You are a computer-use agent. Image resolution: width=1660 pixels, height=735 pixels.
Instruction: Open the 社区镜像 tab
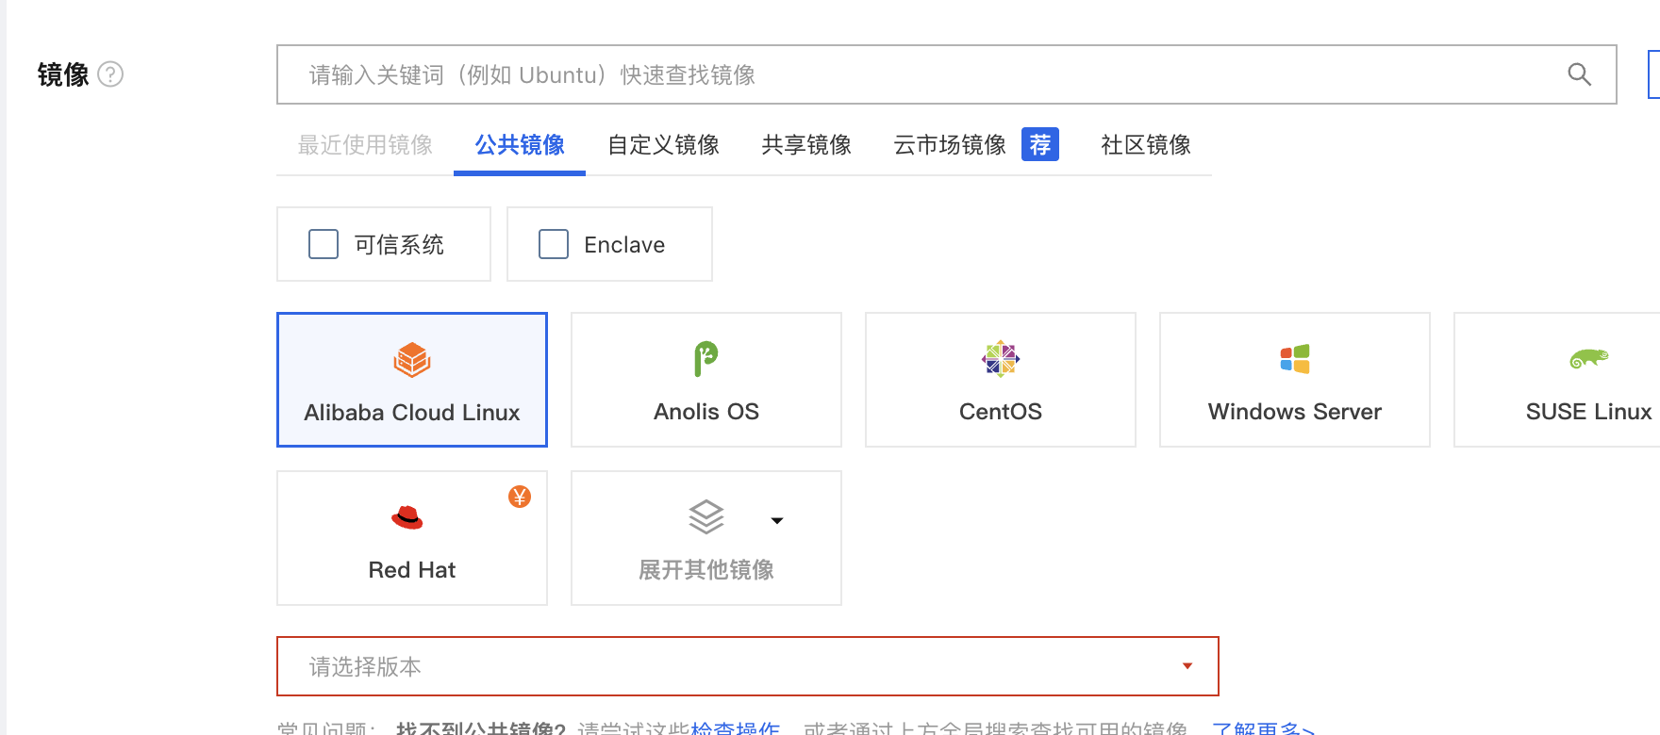point(1146,145)
